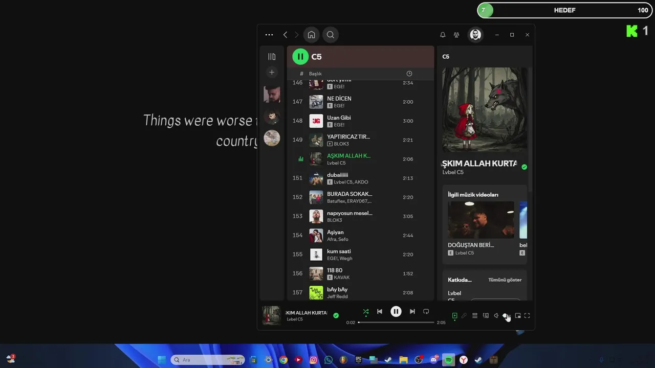Pause playback with the green C5 header button
This screenshot has height=368, width=655.
point(300,57)
